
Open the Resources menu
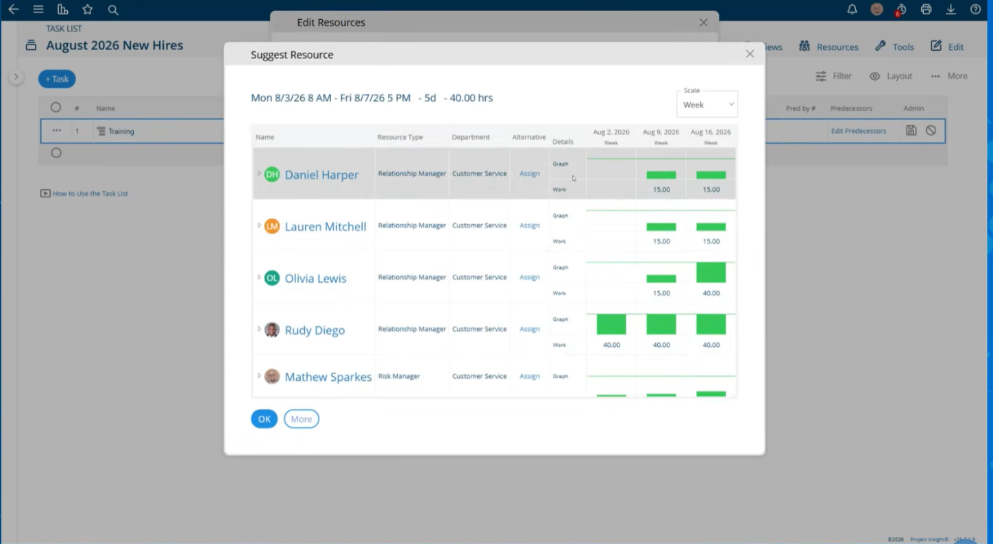[x=829, y=47]
